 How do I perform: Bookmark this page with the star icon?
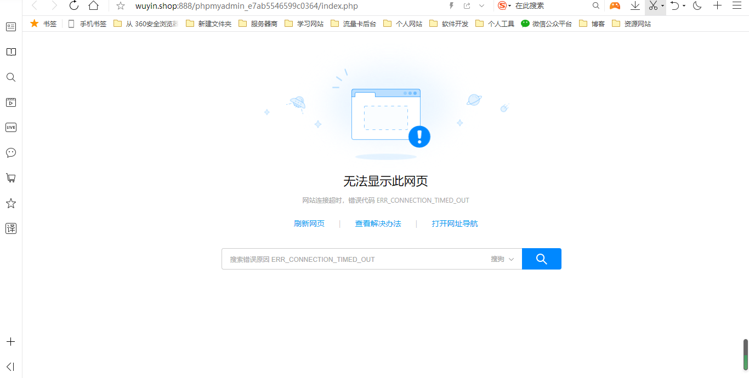pyautogui.click(x=121, y=5)
